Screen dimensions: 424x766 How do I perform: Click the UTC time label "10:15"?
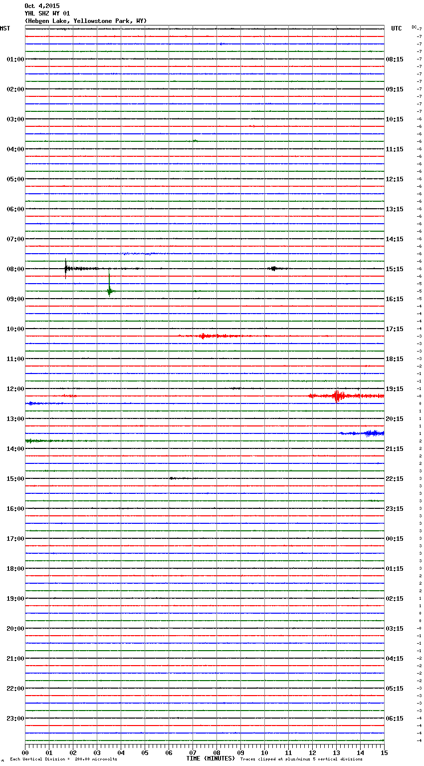tap(395, 119)
